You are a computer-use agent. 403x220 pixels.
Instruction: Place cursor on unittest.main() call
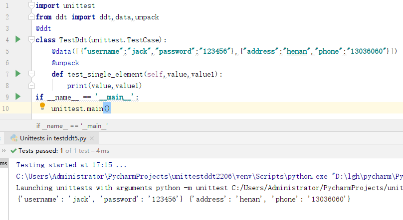tap(80, 109)
